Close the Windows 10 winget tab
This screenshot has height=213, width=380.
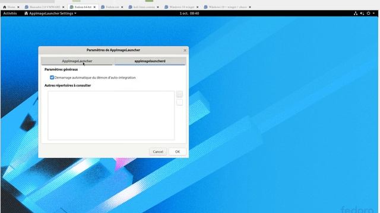tap(197, 7)
